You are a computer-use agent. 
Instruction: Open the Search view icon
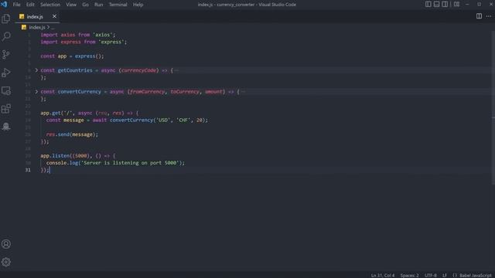click(6, 36)
